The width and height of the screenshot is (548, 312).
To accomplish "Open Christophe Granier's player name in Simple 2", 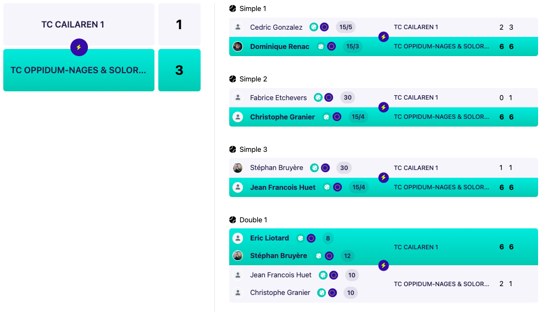I will [x=283, y=117].
